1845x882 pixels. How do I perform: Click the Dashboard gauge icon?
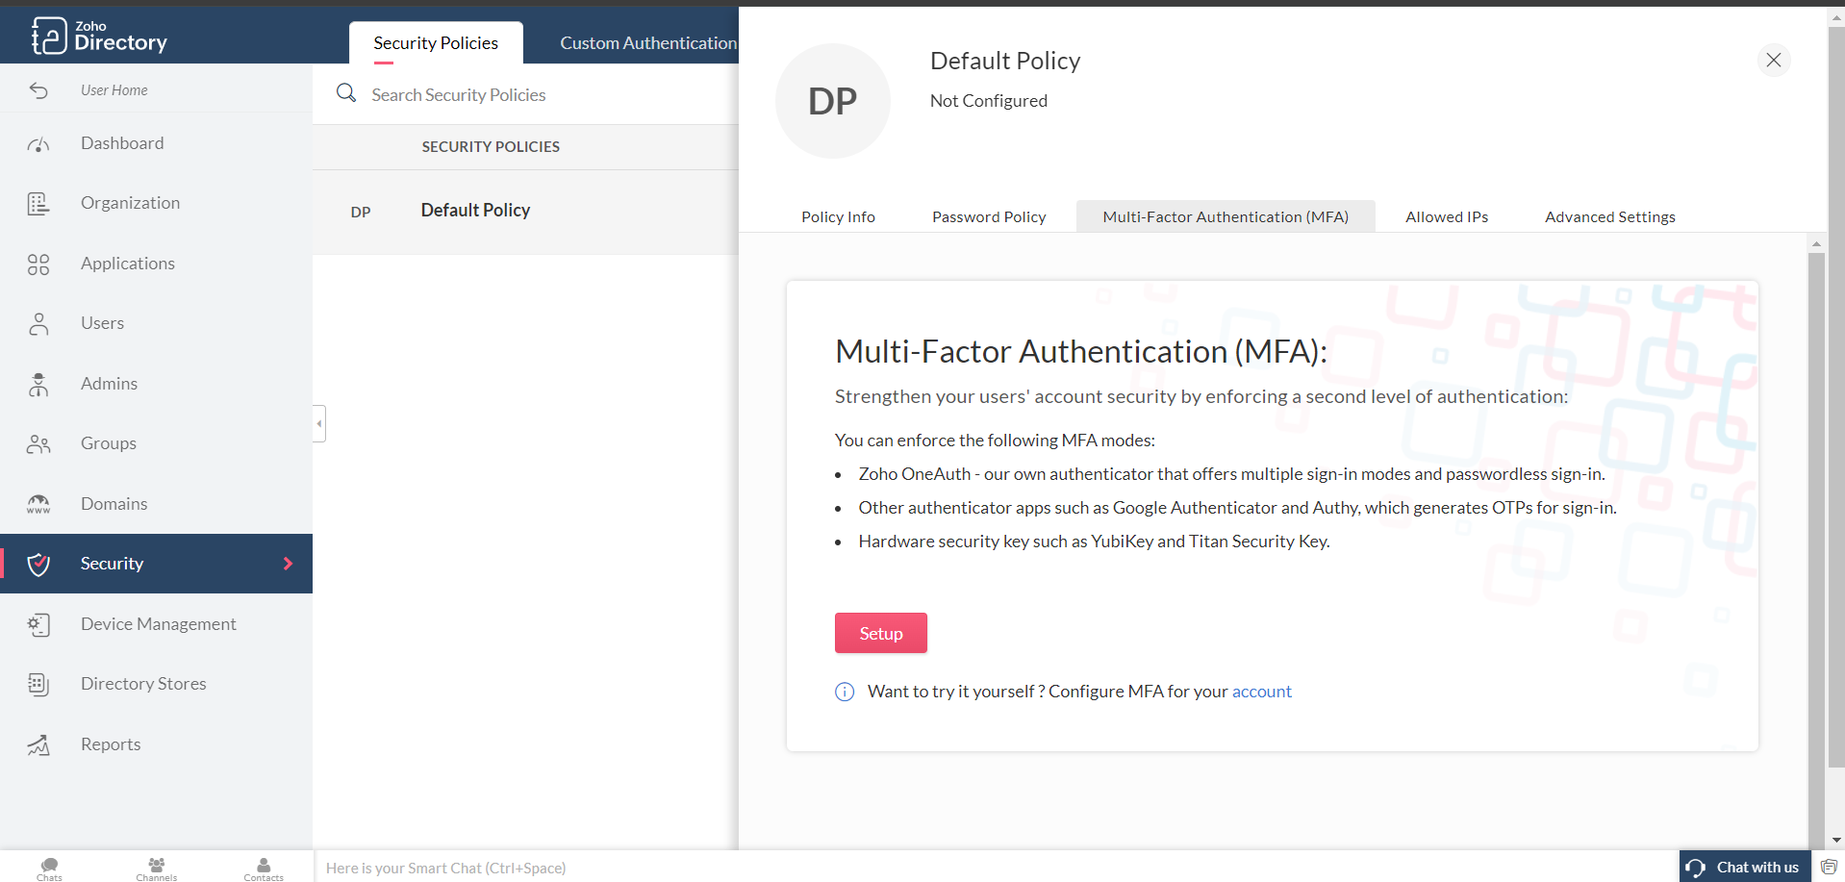[38, 144]
